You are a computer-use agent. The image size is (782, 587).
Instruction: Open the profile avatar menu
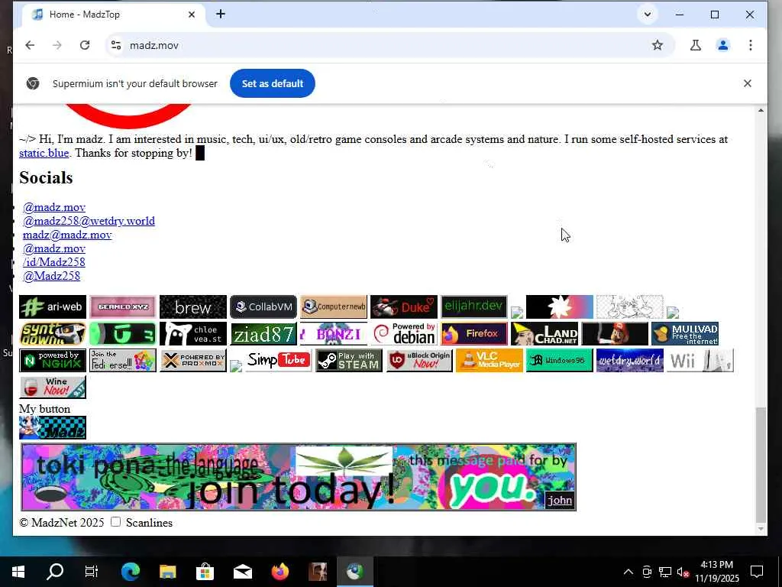click(722, 45)
